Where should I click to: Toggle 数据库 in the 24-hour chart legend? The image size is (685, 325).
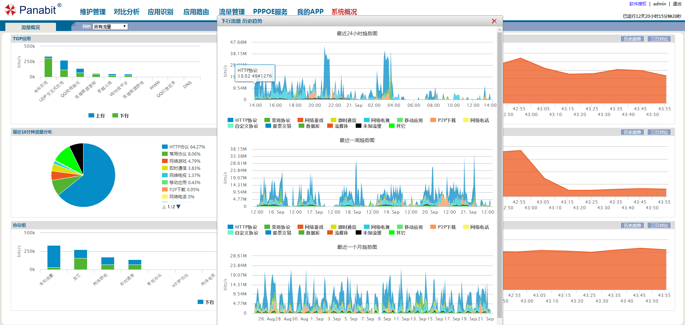pos(309,126)
